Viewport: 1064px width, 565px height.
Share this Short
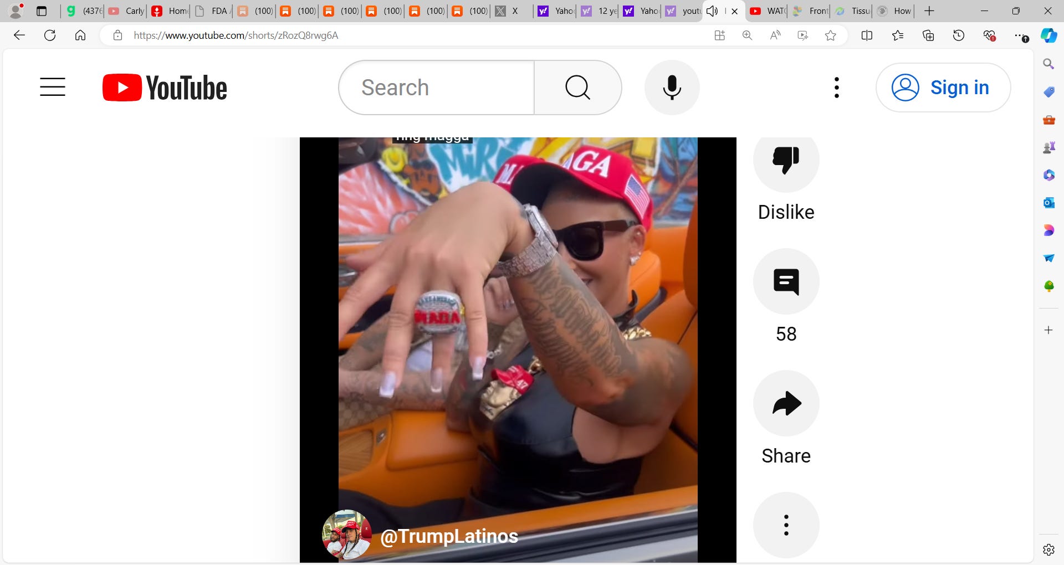786,403
